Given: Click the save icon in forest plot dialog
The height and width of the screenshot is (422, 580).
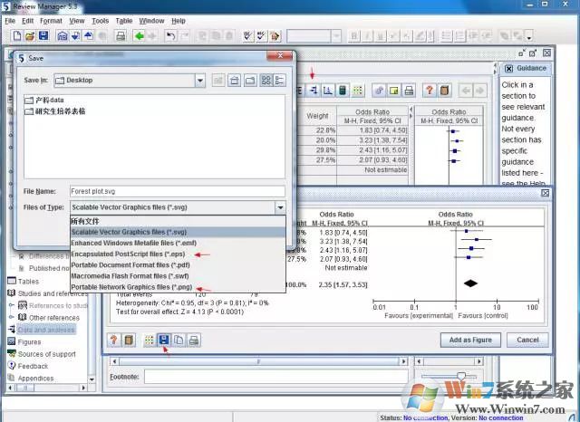Looking at the screenshot, I should (164, 340).
